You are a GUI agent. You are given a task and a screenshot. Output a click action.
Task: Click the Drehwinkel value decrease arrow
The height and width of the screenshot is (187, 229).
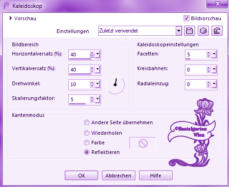[92, 86]
